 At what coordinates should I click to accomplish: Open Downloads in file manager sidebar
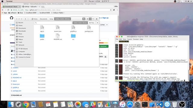tap(22, 31)
